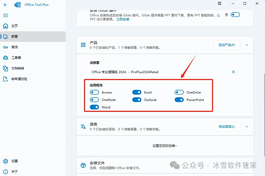Open 关于 in the sidebar
Image resolution: width=265 pixels, height=176 pixels.
click(x=33, y=172)
